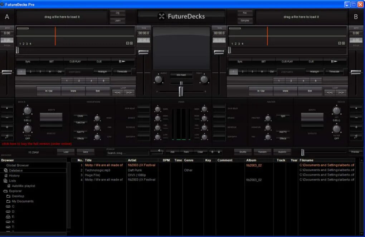
Task: Toggle deck A SKIP BEAT button
Action: click(143, 108)
